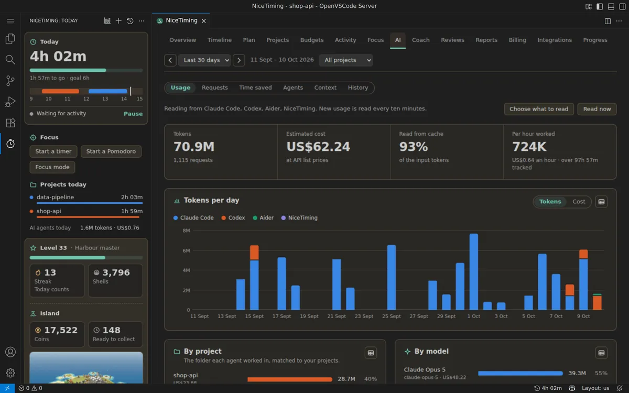Open the Last 30 days dropdown
This screenshot has height=393, width=629.
point(204,60)
